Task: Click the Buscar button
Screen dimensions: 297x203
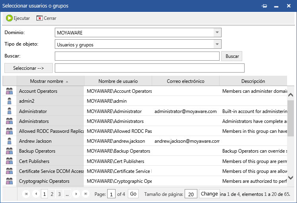Action: coord(231,56)
